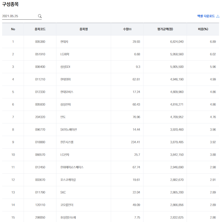The width and height of the screenshot is (220, 222).
Task: Click the valuation amount 6,824,040
Action: pos(177,42)
